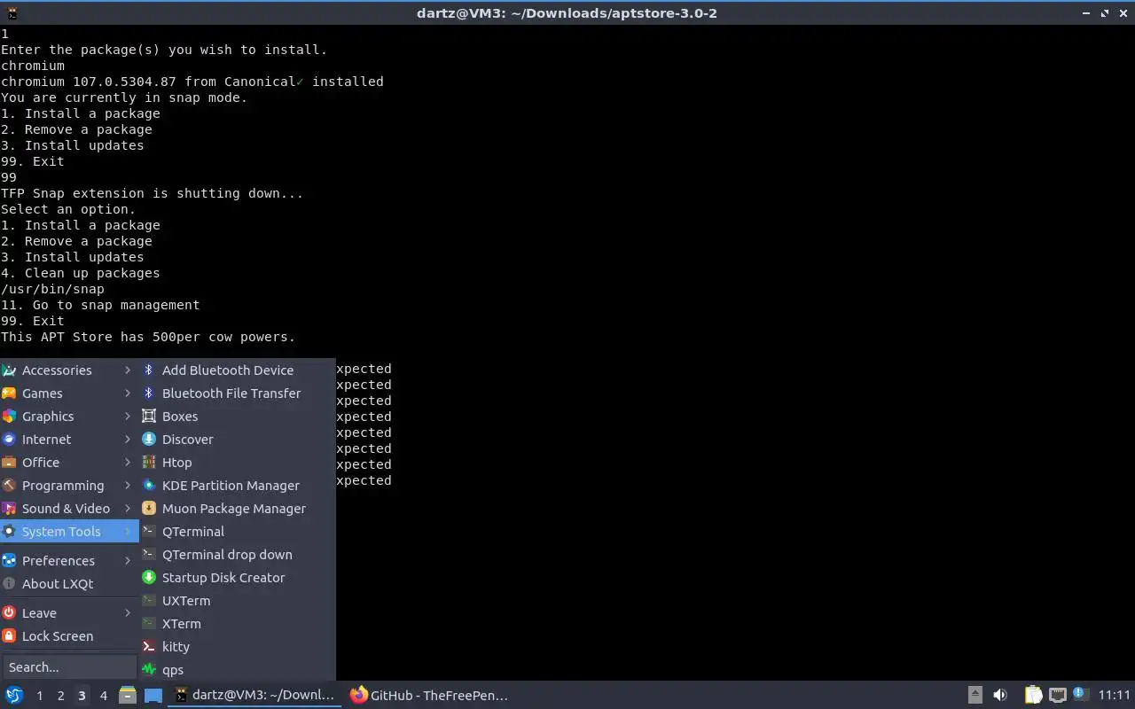Viewport: 1135px width, 709px height.
Task: Open About LXQt
Action: click(69, 584)
